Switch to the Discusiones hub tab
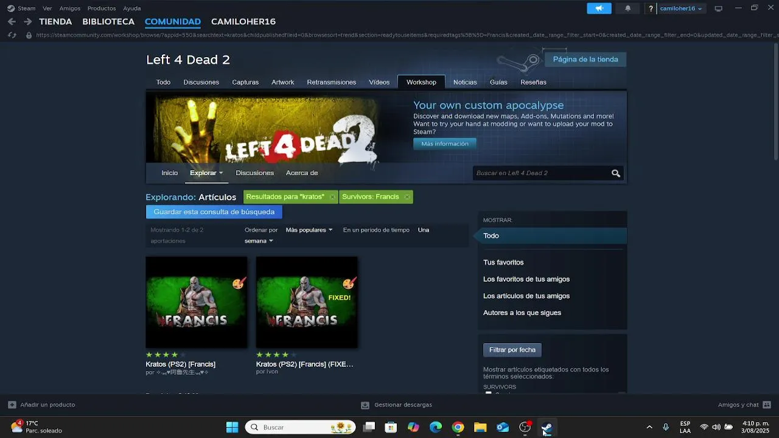Image resolution: width=779 pixels, height=438 pixels. [x=201, y=82]
